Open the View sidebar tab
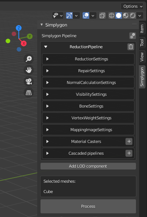The width and height of the screenshot is (147, 217). tap(142, 57)
